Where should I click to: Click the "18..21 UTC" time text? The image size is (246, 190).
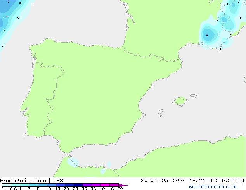(x=204, y=181)
